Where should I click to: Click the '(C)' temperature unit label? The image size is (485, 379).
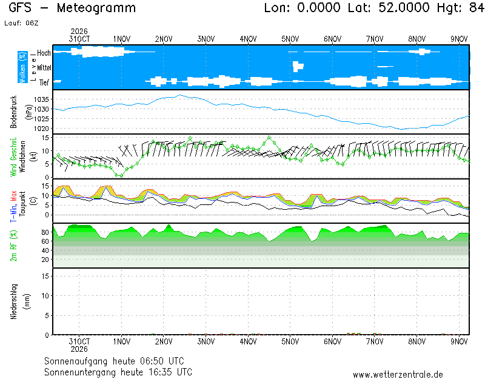[34, 201]
